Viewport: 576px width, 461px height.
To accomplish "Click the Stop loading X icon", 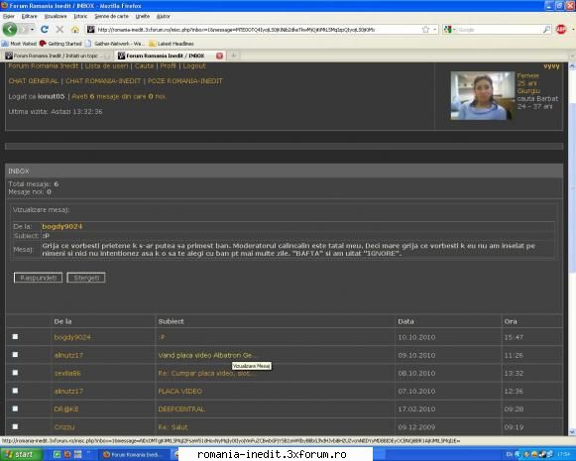I will 59,30.
